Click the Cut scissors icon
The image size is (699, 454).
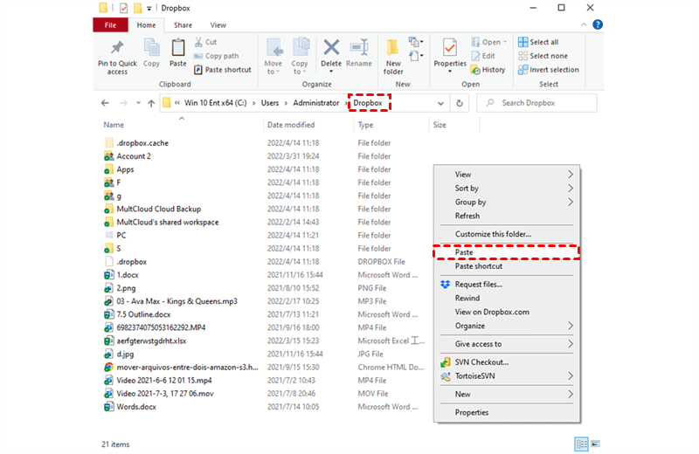coord(198,42)
